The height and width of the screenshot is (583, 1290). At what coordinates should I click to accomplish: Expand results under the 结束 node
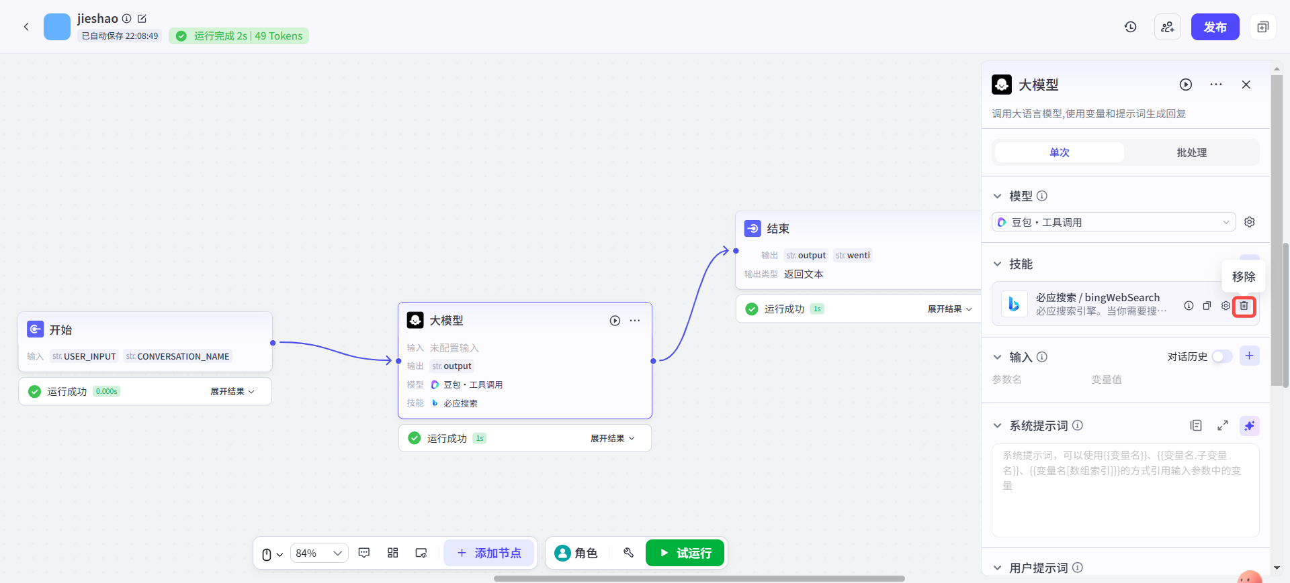click(x=950, y=309)
